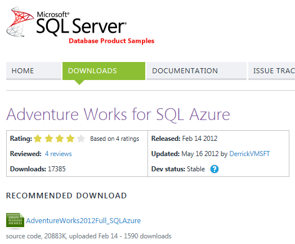Image resolution: width=295 pixels, height=244 pixels.
Task: Open the ISSUE TRACKER tab
Action: [272, 71]
